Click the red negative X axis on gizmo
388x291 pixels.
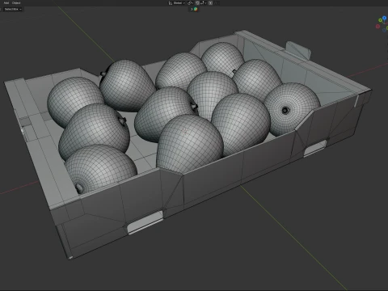tap(377, 27)
